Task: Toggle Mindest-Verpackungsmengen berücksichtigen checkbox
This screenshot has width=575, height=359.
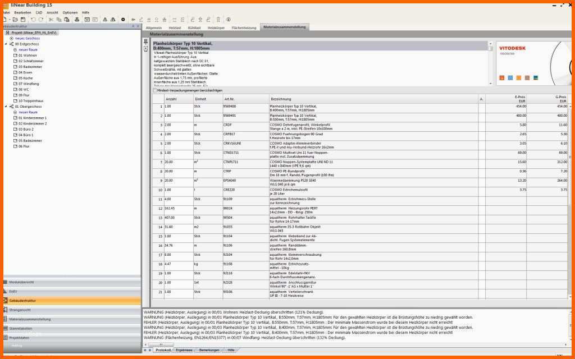Action: tap(155, 90)
